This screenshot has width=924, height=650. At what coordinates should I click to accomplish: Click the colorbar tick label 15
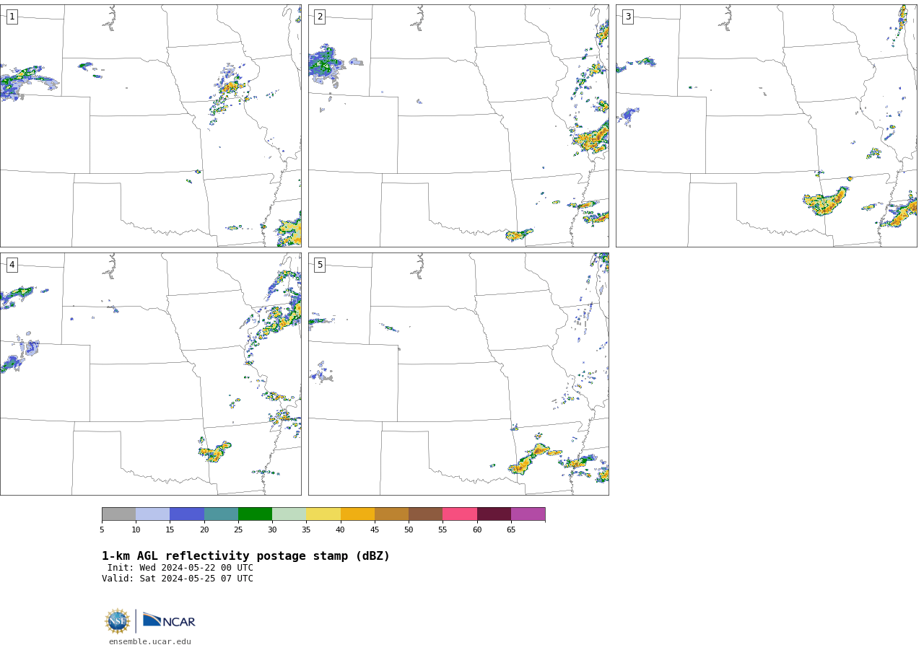tap(170, 530)
